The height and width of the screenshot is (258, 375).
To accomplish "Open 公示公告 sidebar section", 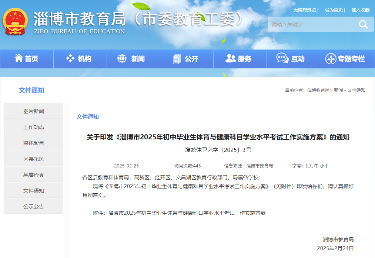I will 34,207.
